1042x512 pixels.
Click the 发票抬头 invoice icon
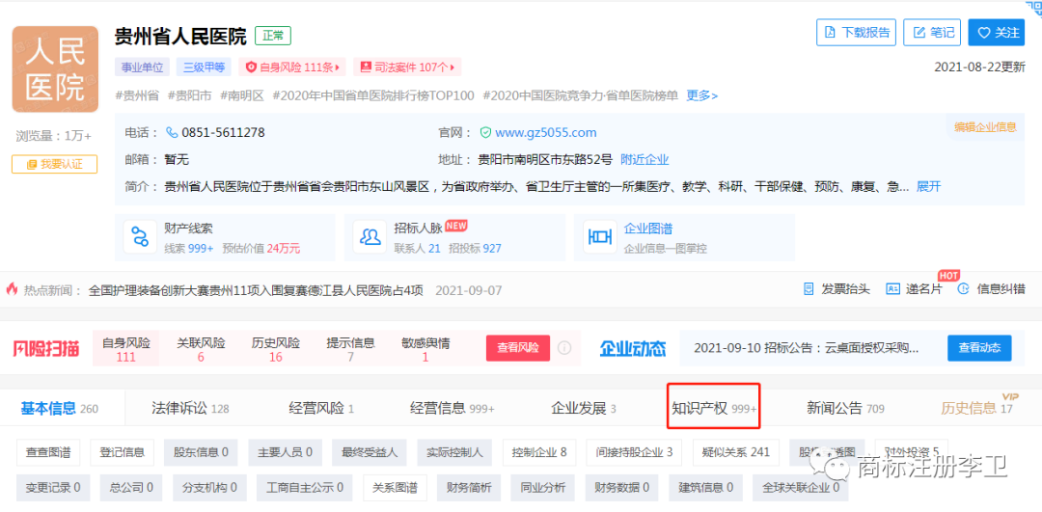(x=809, y=289)
